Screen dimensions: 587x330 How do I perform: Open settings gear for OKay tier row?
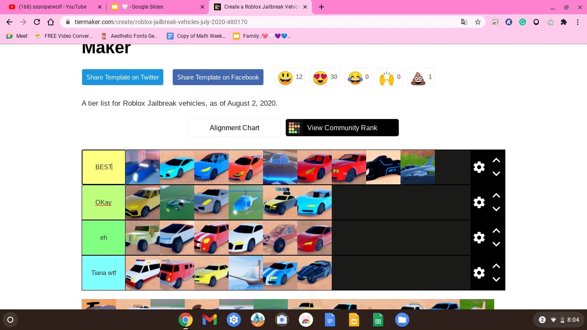pyautogui.click(x=479, y=202)
